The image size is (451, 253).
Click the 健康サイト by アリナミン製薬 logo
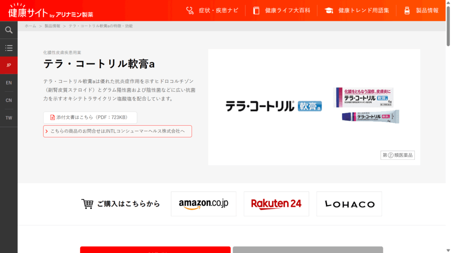coord(50,11)
